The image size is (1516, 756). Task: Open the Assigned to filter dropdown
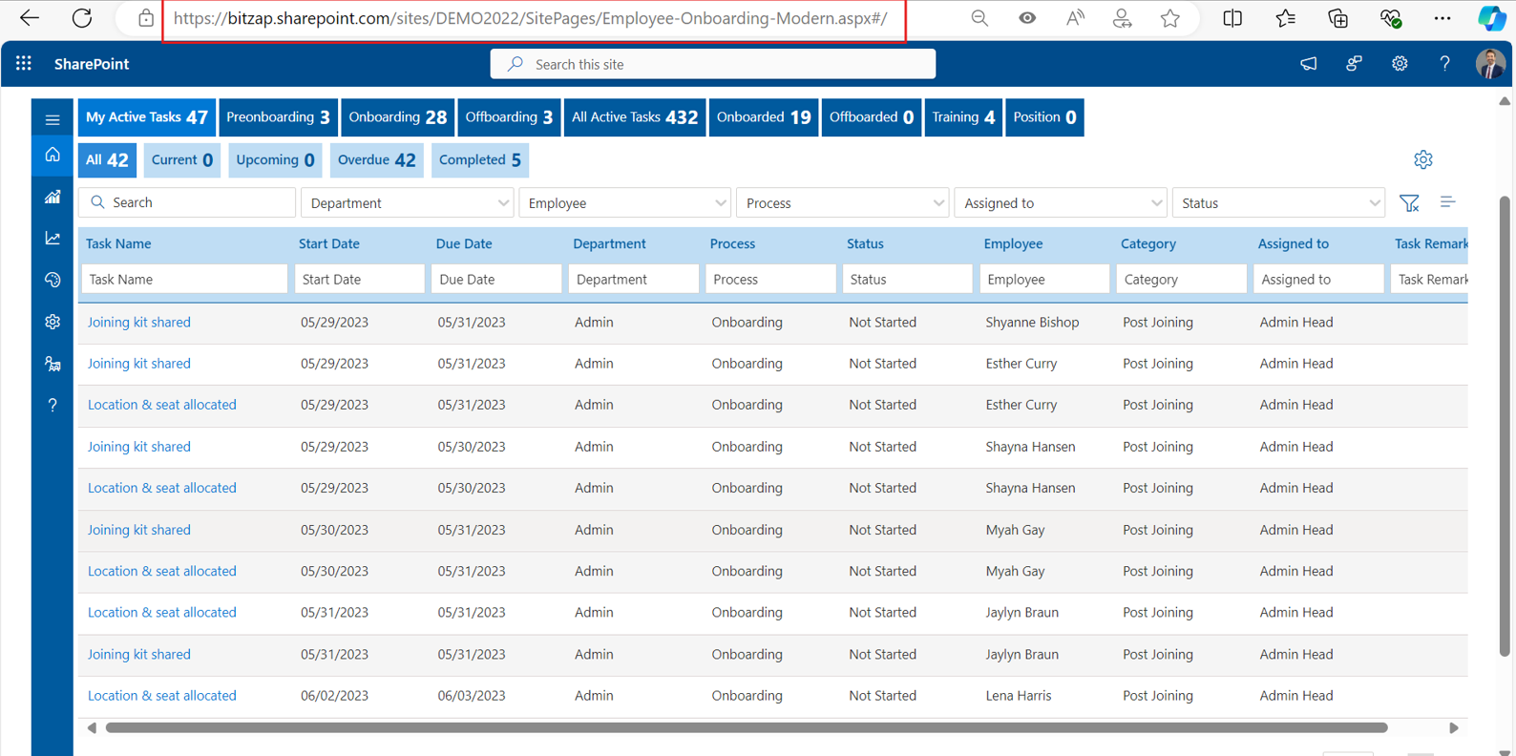coord(1061,203)
